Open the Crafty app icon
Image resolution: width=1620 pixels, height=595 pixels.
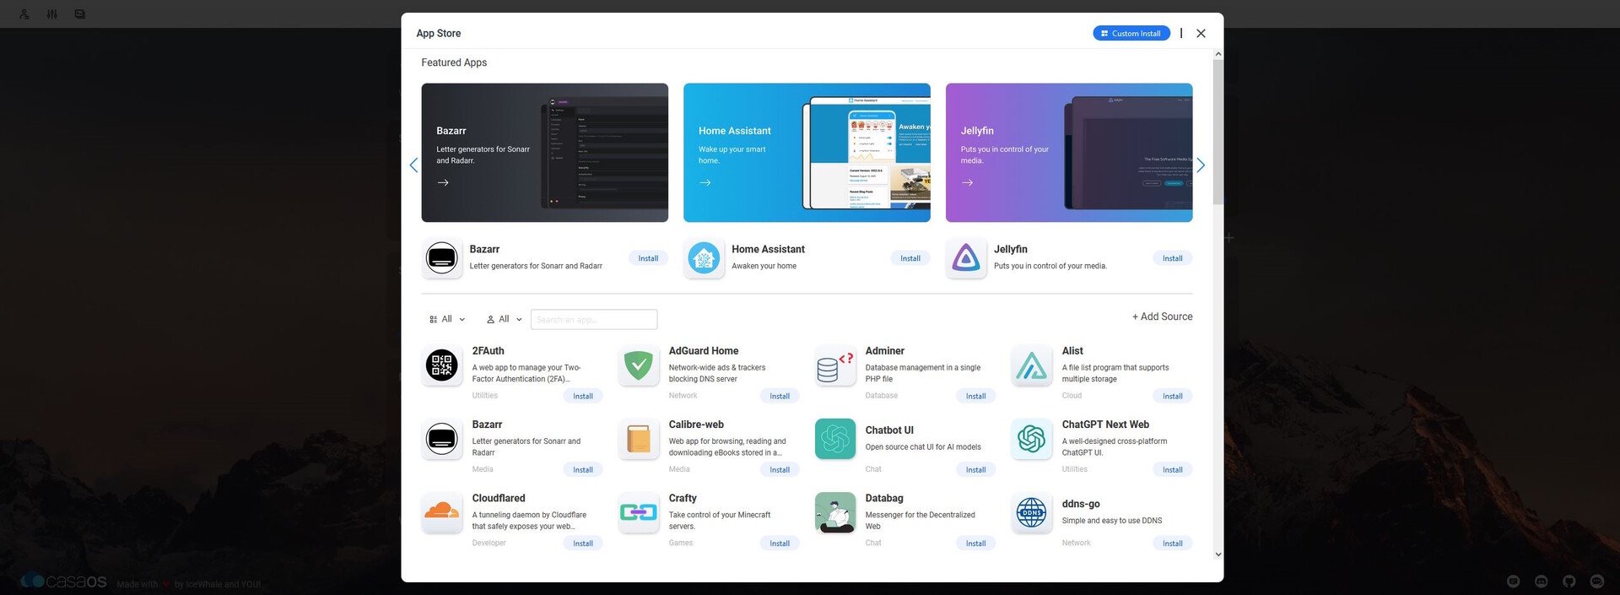639,512
